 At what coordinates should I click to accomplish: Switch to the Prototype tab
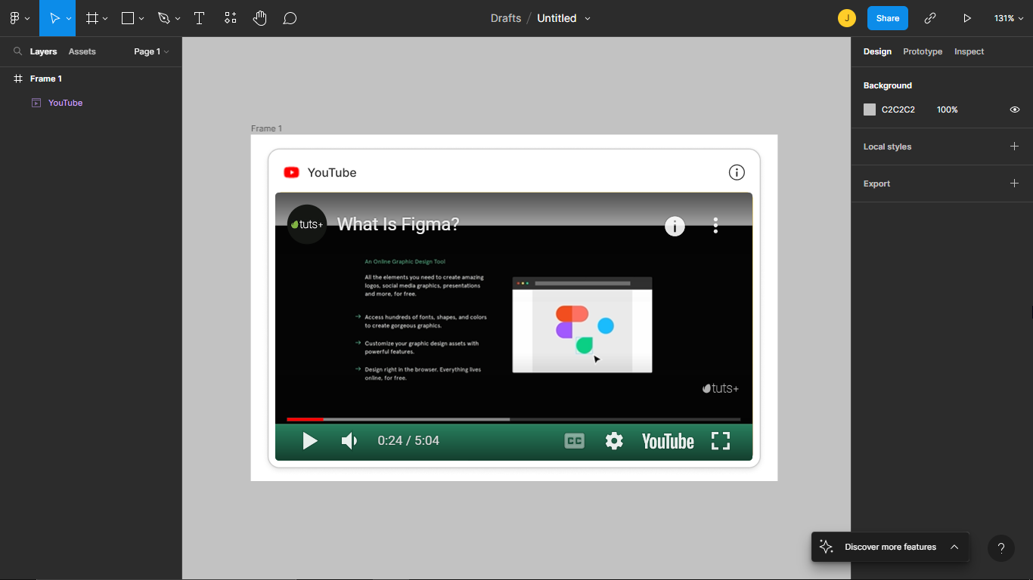923,51
